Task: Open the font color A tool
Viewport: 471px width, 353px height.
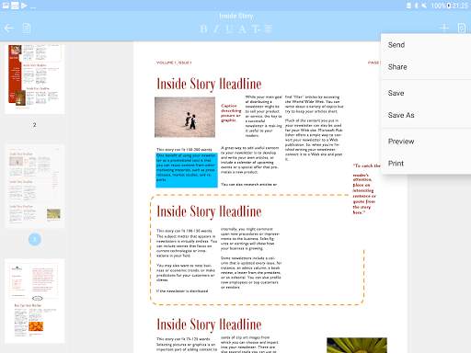Action: 242,29
